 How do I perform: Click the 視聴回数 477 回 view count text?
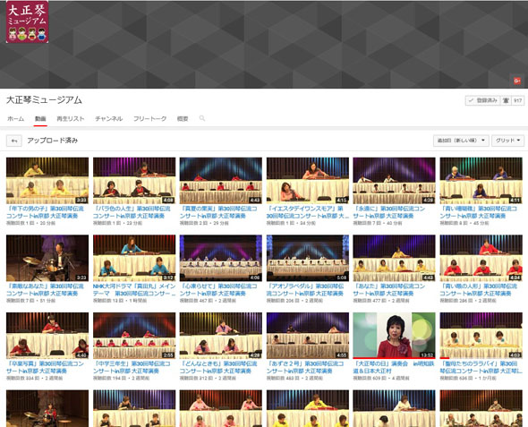click(x=367, y=301)
